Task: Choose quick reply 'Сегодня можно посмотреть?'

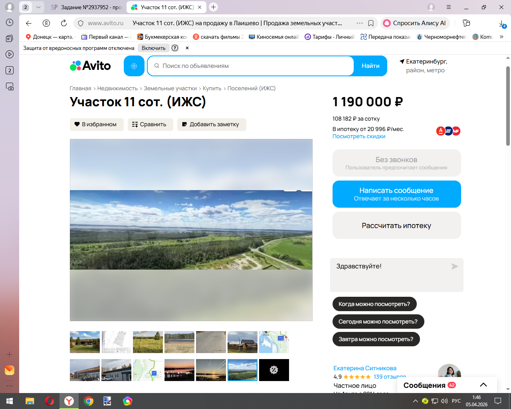Action: [x=378, y=322]
